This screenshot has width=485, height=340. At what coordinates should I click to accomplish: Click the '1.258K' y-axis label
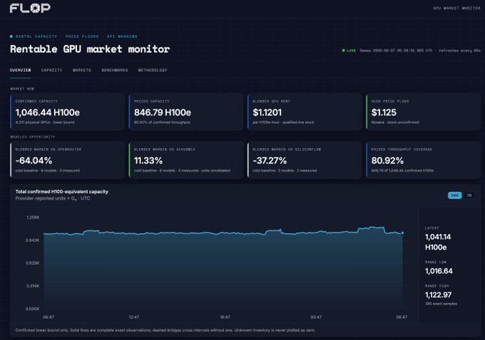point(33,217)
